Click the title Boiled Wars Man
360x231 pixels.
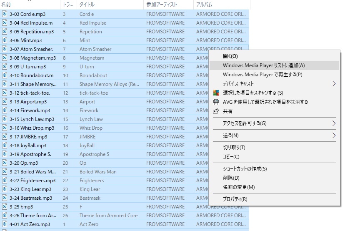coord(98,172)
